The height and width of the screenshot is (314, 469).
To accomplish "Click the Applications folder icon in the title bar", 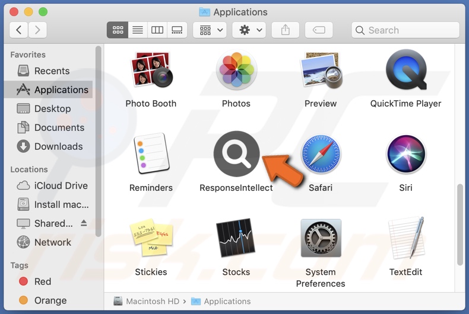I will pyautogui.click(x=205, y=12).
